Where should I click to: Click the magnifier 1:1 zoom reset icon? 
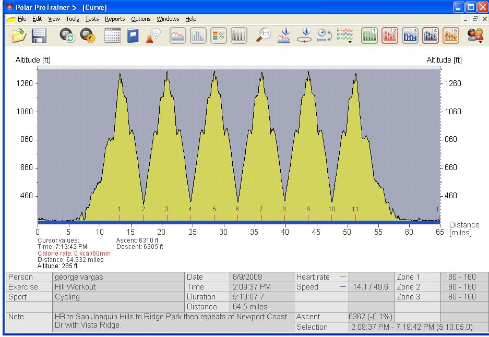(x=265, y=35)
